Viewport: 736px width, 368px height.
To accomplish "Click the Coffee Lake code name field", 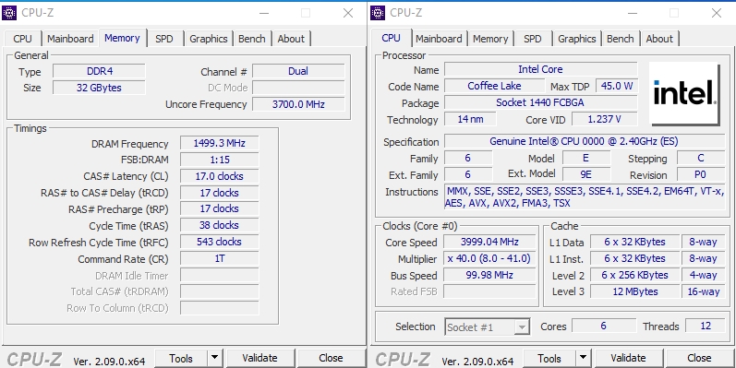I will tap(494, 87).
